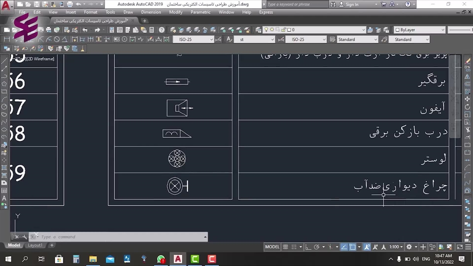Image resolution: width=473 pixels, height=266 pixels.
Task: Toggle Ortho mode in status bar
Action: pyautogui.click(x=308, y=247)
